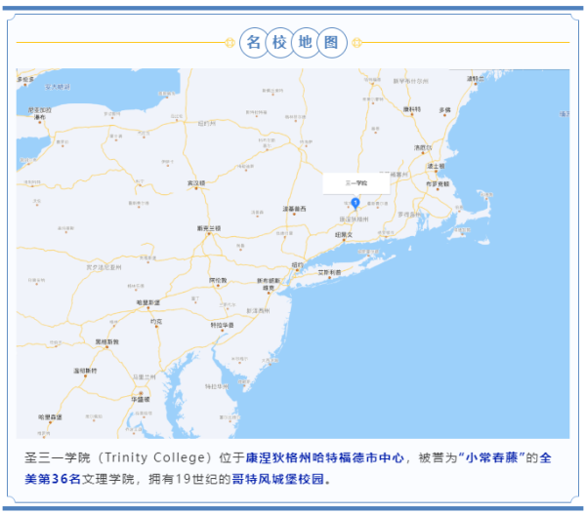
Task: Select 华盛顿 city on the map
Action: click(x=141, y=399)
